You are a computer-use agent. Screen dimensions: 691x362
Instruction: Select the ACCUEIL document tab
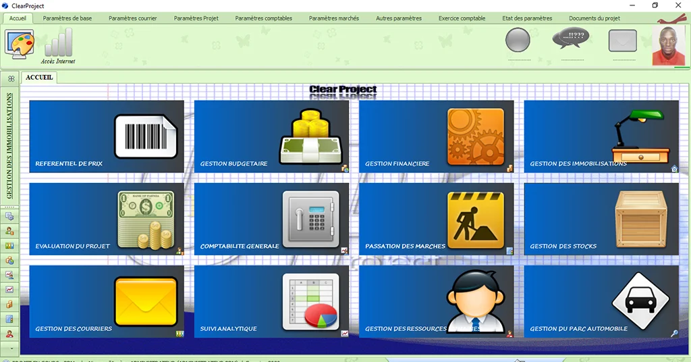(x=39, y=77)
